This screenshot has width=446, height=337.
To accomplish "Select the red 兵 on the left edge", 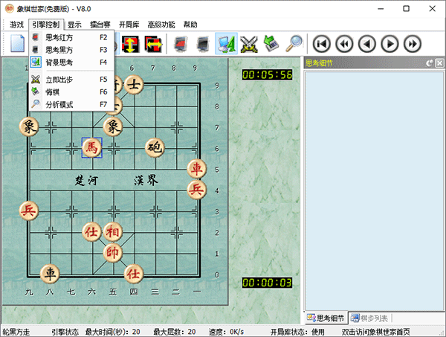I will pyautogui.click(x=29, y=211).
